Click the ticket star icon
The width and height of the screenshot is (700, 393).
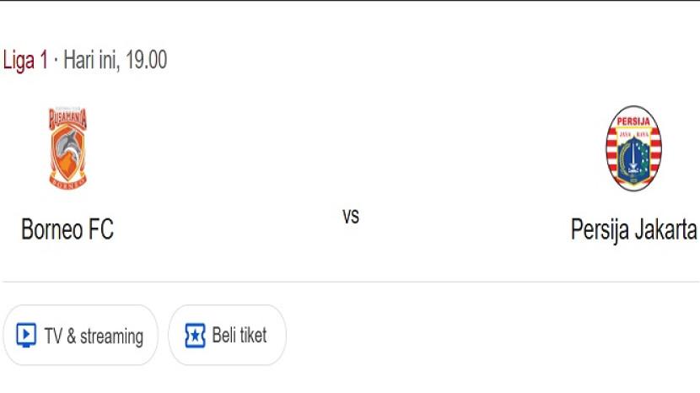195,336
